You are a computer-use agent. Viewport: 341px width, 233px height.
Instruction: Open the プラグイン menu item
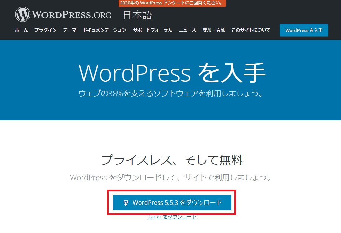pos(45,30)
